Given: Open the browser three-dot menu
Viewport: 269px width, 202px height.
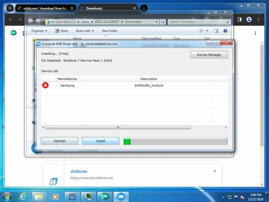Looking at the screenshot, I should 258,19.
